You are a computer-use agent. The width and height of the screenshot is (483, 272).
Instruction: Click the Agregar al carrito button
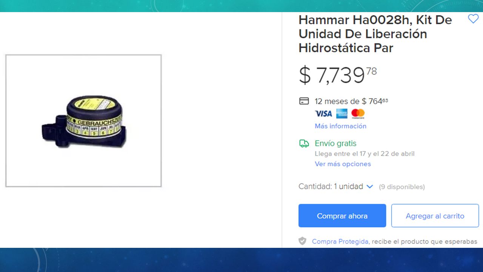click(435, 216)
